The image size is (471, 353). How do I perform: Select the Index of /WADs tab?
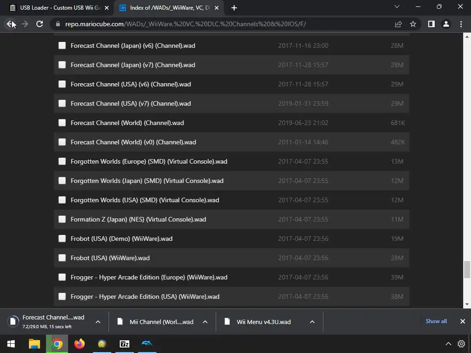pos(169,8)
